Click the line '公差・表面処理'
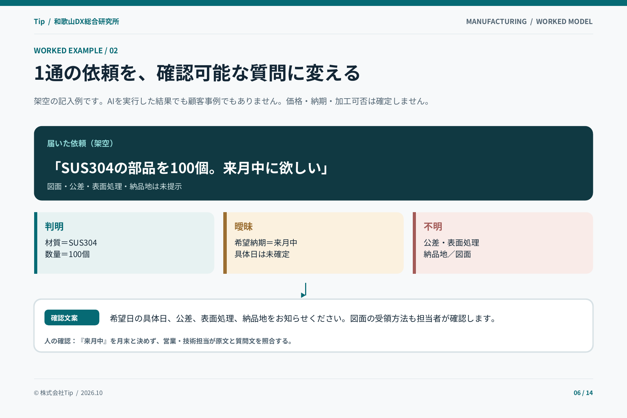Viewport: 627px width, 418px height. click(451, 243)
